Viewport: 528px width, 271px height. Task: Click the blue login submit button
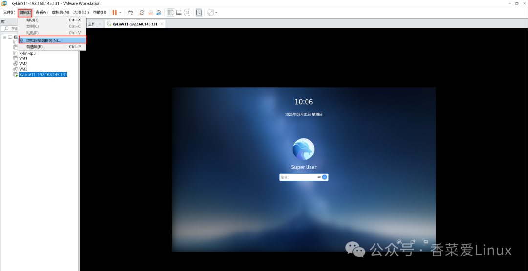click(325, 177)
